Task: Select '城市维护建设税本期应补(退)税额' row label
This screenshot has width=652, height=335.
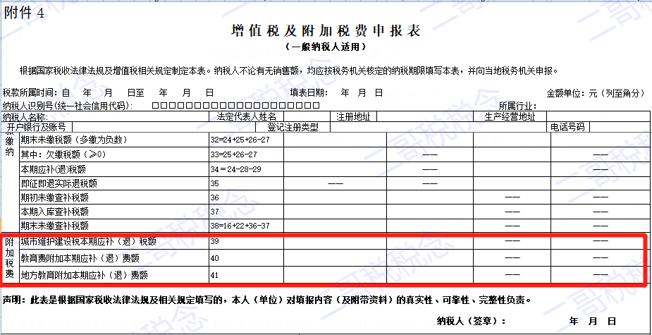Action: click(114, 241)
